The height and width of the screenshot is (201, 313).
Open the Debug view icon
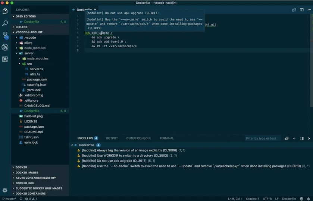click(5, 47)
